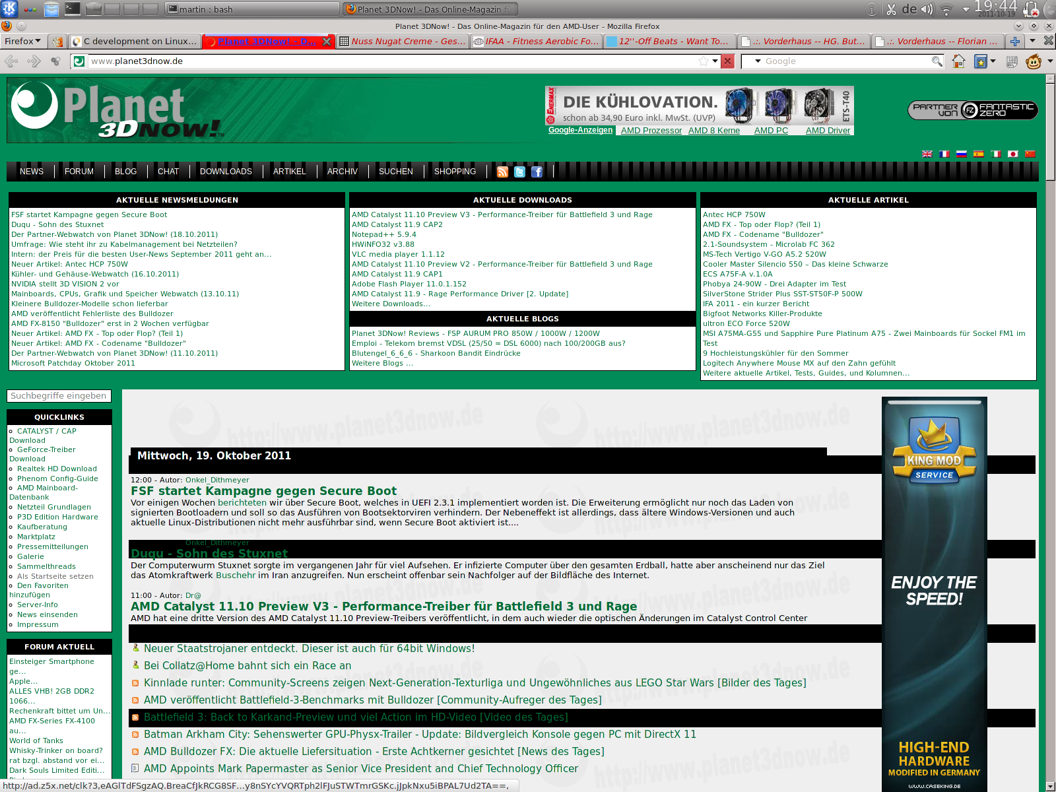Open the Facebook icon in site menu

(x=537, y=172)
